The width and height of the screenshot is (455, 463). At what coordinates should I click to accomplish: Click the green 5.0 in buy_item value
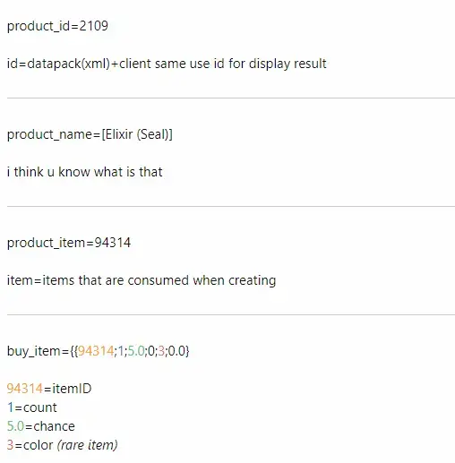pyautogui.click(x=136, y=351)
